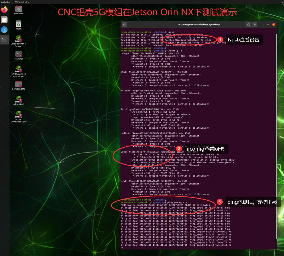Screen dimensions: 284x256
Task: Open Jetson Support Forums shortcut
Action: [18, 41]
